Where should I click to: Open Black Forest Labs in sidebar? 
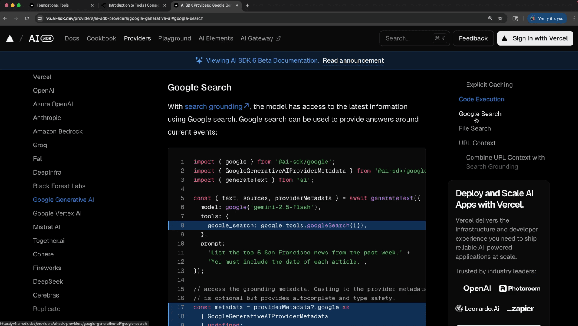(59, 186)
